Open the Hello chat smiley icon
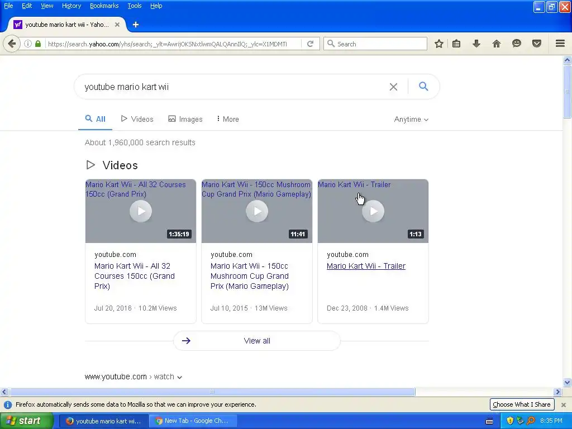The image size is (572, 429). [517, 44]
